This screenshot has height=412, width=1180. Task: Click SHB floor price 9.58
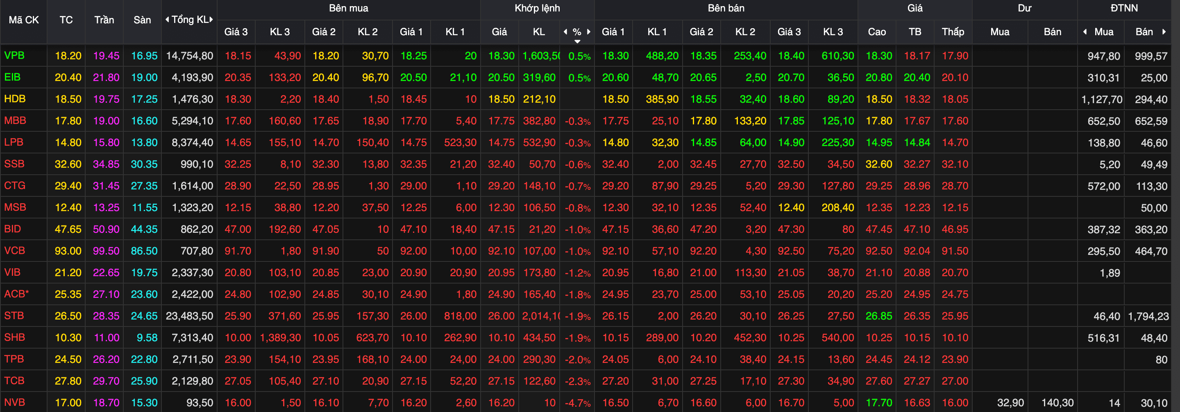pos(147,338)
